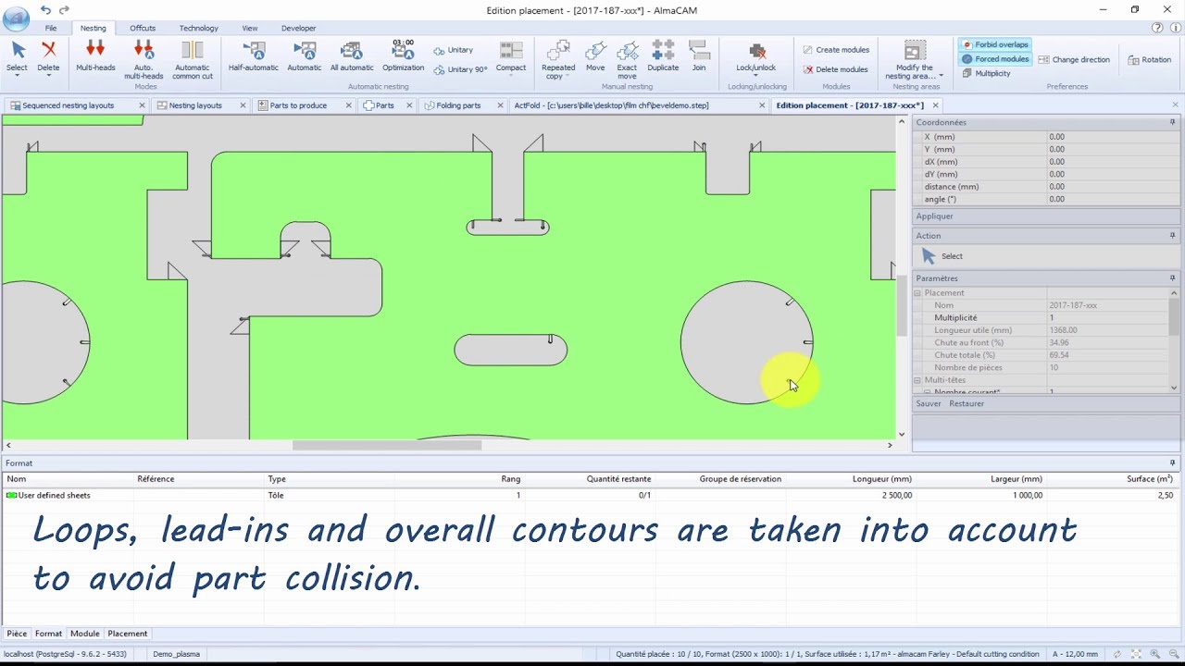Click Change direction
The height and width of the screenshot is (666, 1185).
click(x=1074, y=59)
